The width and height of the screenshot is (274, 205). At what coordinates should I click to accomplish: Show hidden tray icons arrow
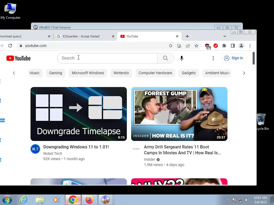[227, 200]
